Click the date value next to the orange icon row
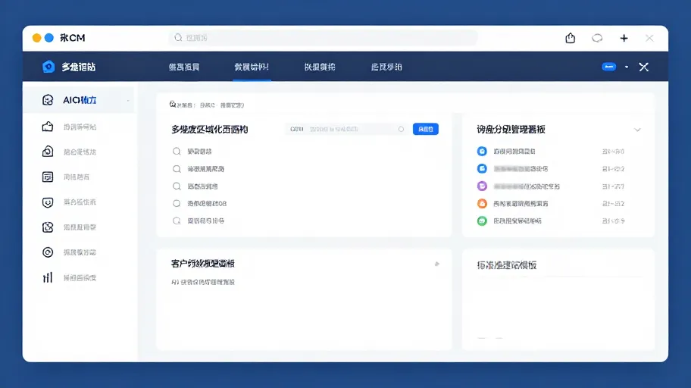Screen dimensions: 691x388 (613, 204)
